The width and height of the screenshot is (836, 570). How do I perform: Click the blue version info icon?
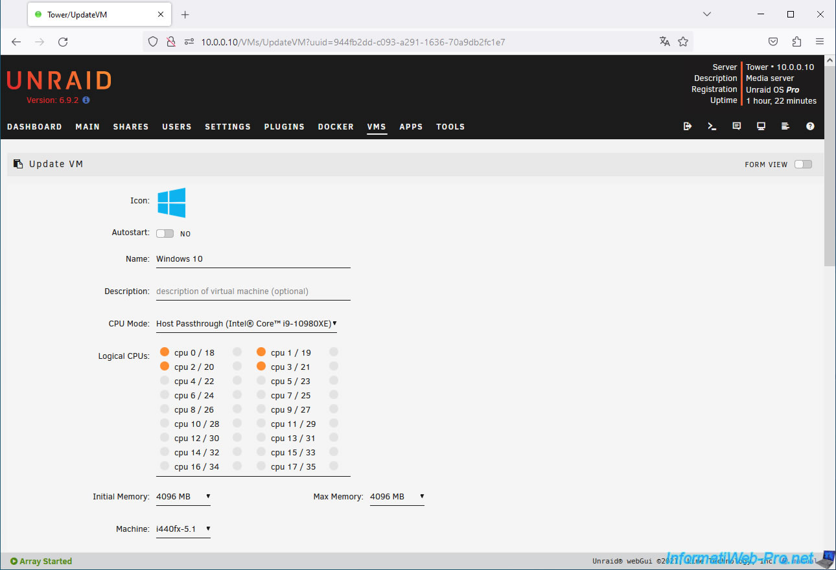[x=86, y=100]
